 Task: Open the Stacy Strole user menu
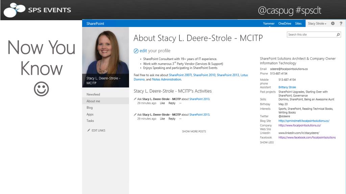[317, 24]
